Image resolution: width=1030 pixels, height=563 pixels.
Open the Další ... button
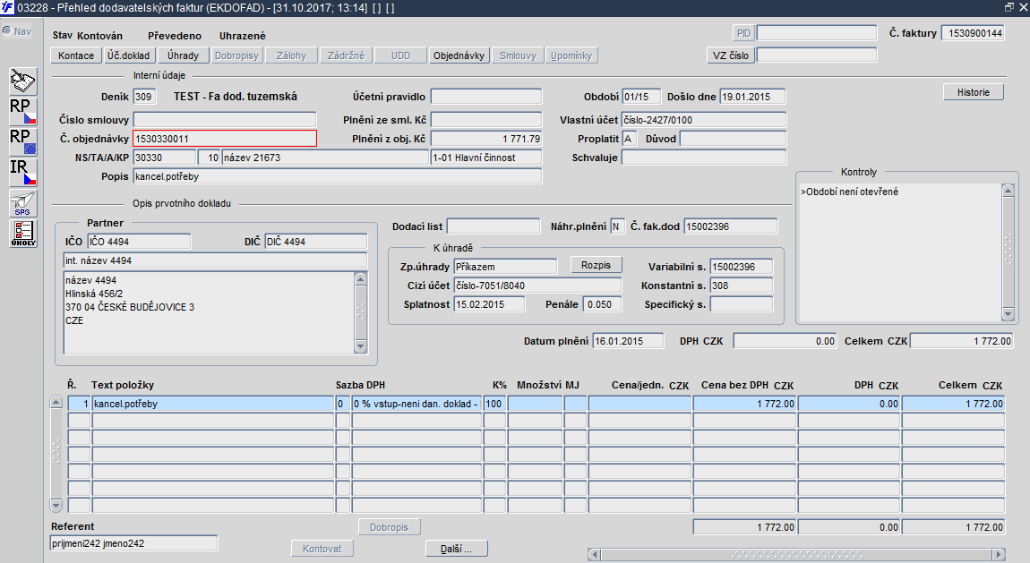456,549
